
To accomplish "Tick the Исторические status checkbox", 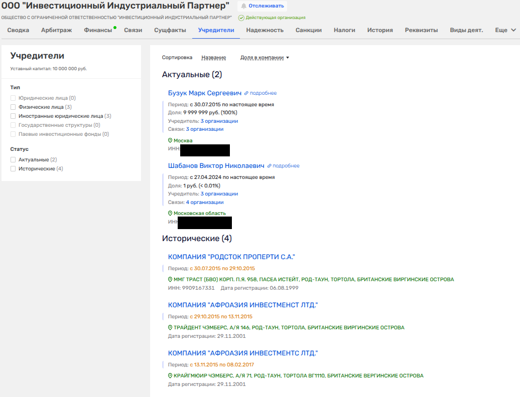I will coord(14,169).
